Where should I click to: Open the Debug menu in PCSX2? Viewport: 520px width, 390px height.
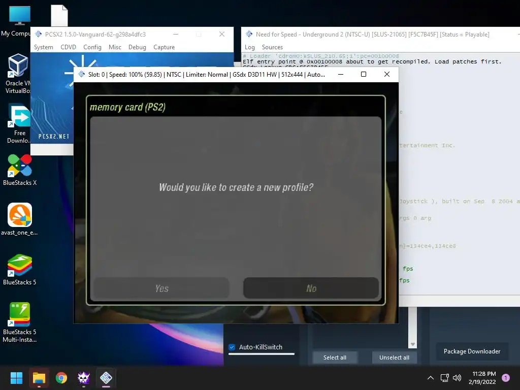tap(137, 47)
